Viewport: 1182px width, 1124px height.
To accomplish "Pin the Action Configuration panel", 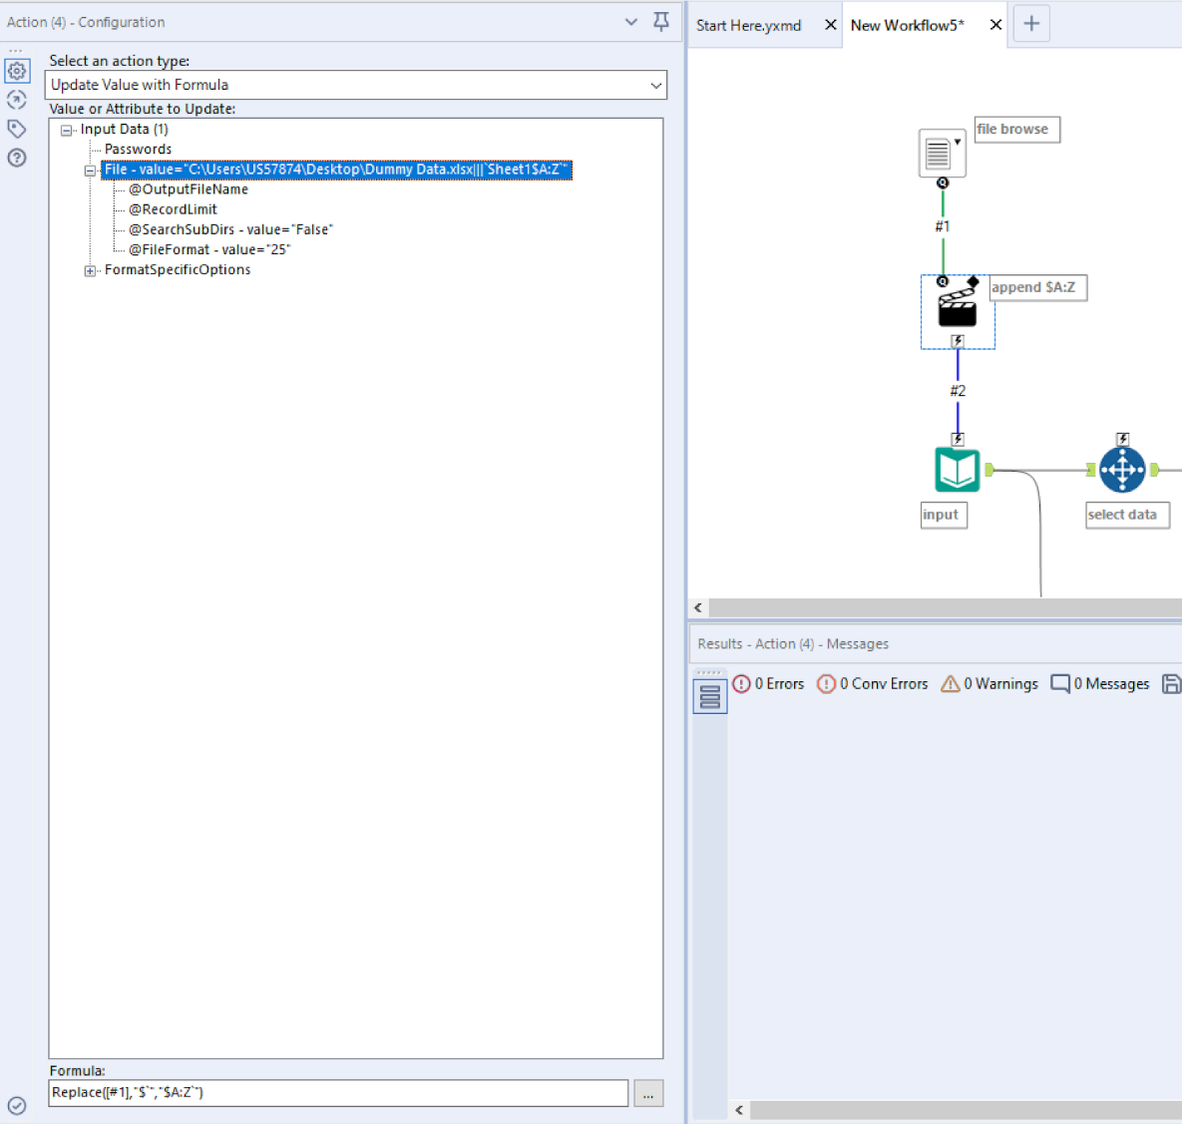I will tap(660, 21).
